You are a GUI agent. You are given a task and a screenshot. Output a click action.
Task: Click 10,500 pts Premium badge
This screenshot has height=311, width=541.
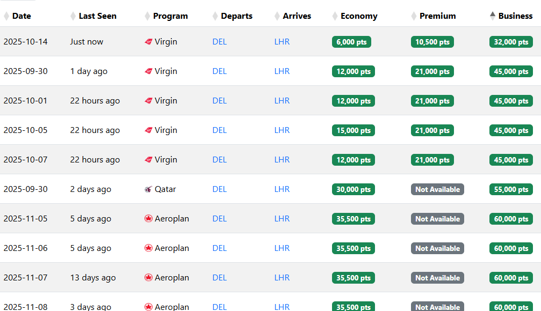(x=432, y=42)
